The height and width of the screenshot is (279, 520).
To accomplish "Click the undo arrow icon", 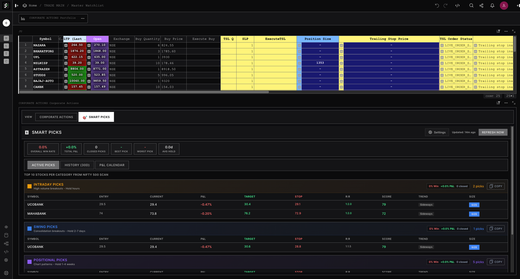I will (x=437, y=6).
